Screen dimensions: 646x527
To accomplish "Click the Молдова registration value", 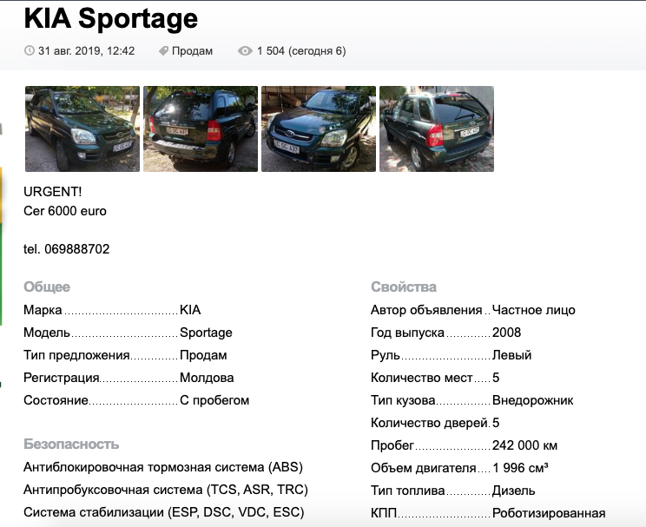I will (x=207, y=378).
